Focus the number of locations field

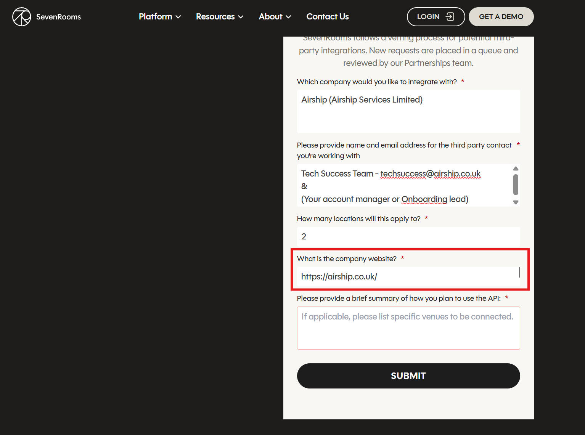pos(408,236)
